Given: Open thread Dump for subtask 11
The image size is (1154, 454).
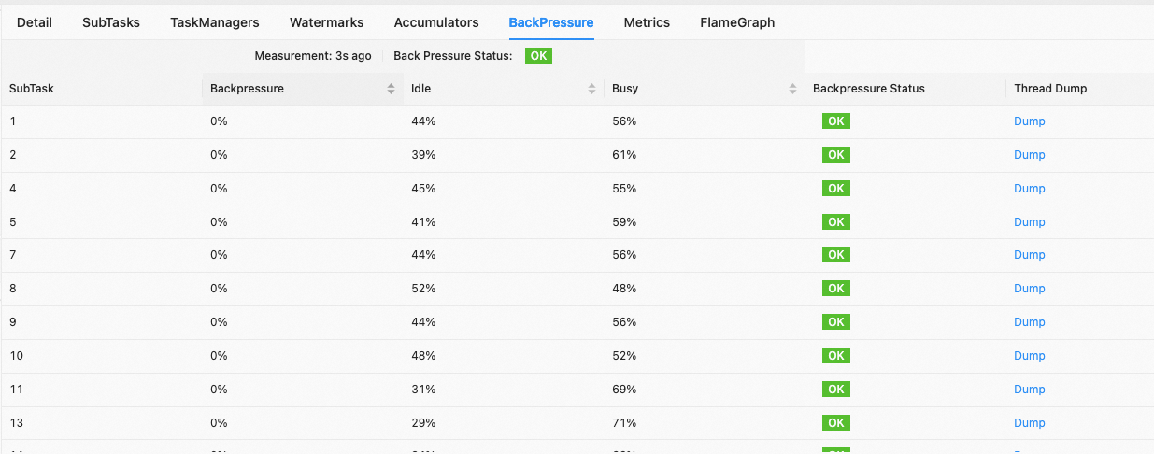Looking at the screenshot, I should point(1030,390).
